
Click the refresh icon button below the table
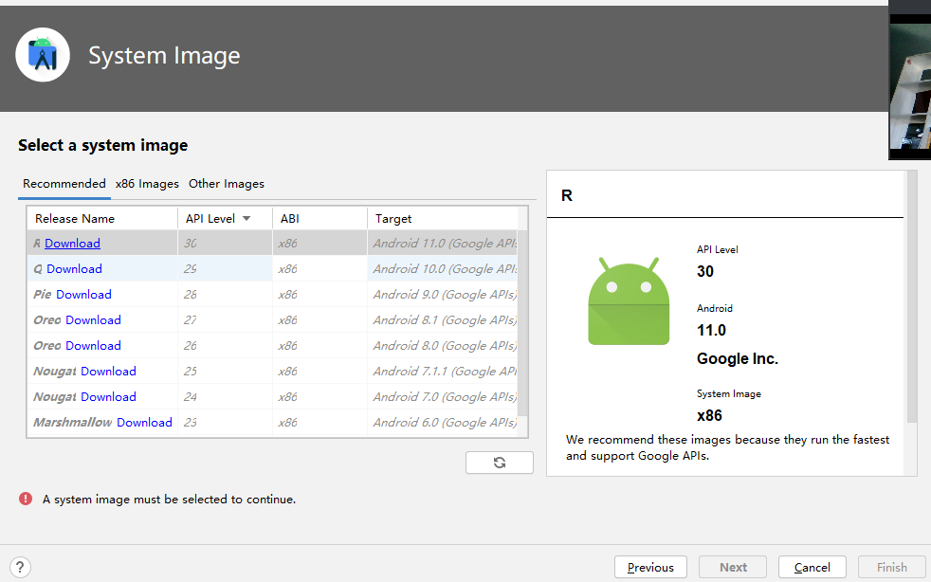click(500, 463)
